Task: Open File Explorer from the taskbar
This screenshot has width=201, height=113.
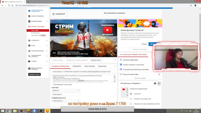Action: pyautogui.click(x=15, y=111)
